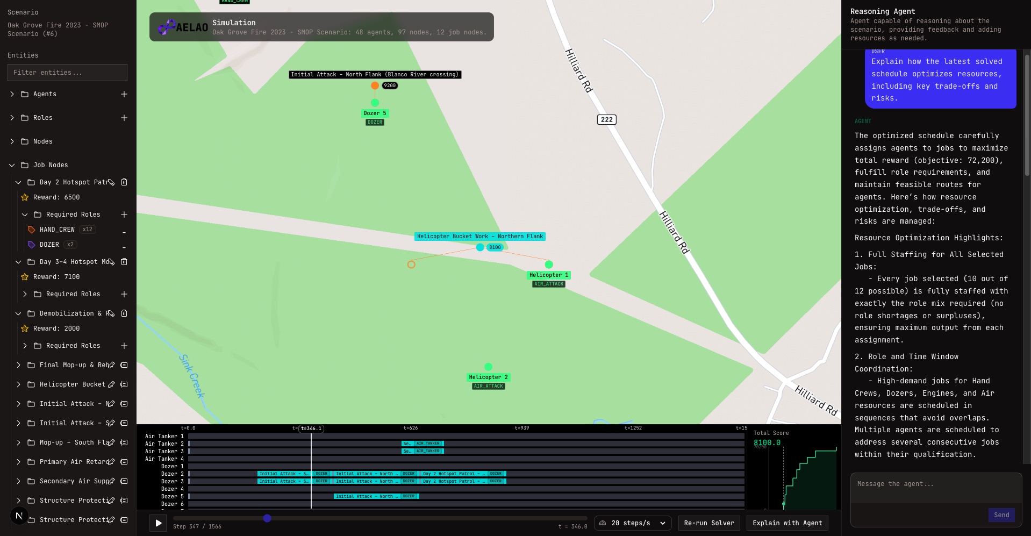Screen dimensions: 1031x536
Task: Click the Reward: 7100 row
Action: click(56, 277)
